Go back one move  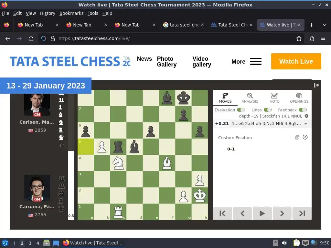[242, 213]
